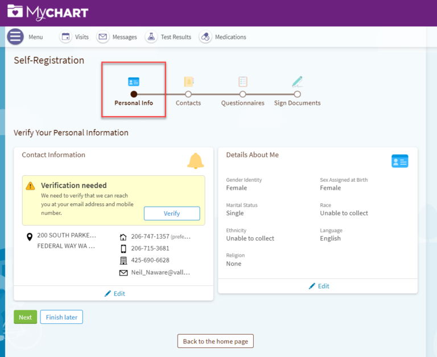The height and width of the screenshot is (357, 437).
Task: Click the Contacts address book icon
Action: click(189, 82)
